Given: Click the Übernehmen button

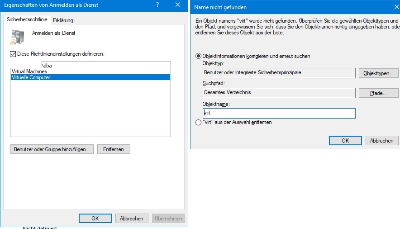Looking at the screenshot, I should (x=168, y=218).
